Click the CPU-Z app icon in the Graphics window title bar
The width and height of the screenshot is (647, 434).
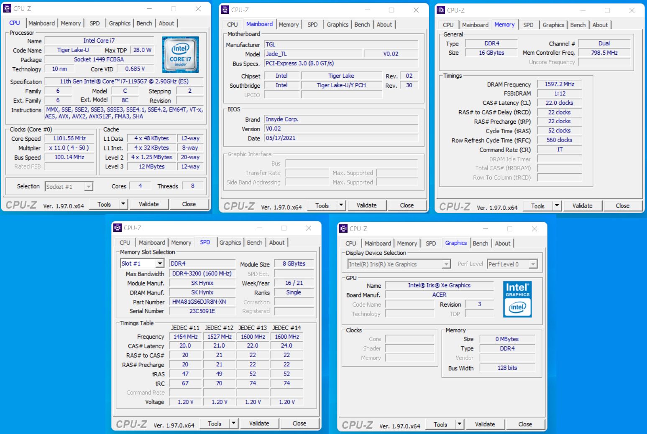coord(343,228)
